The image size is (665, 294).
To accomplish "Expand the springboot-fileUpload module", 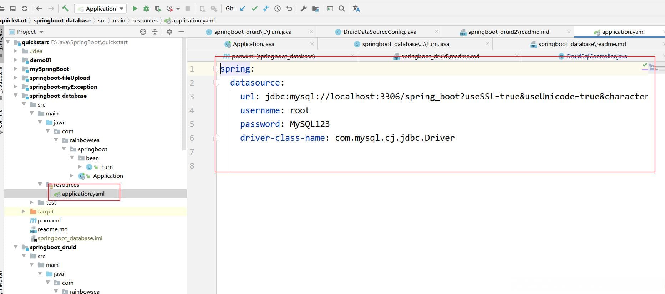I will (15, 78).
